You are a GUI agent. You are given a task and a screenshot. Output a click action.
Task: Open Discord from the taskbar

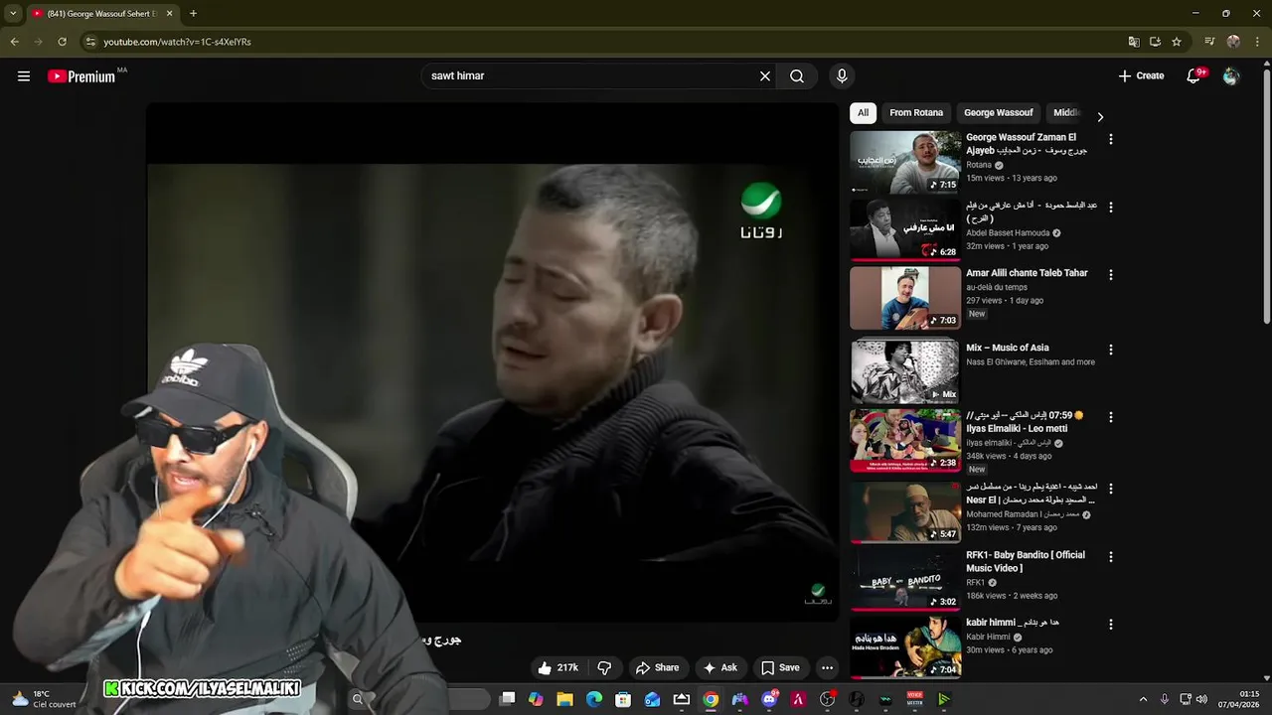(x=769, y=699)
